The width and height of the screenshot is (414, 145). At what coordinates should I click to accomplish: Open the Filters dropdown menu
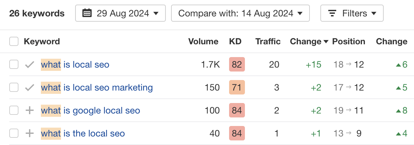coord(352,13)
